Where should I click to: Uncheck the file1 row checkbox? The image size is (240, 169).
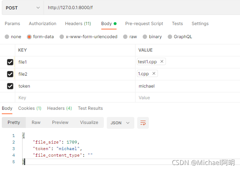pyautogui.click(x=10, y=62)
